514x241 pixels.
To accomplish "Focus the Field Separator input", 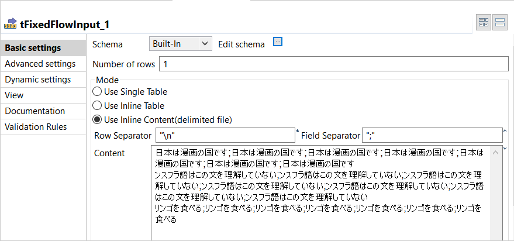I will point(432,136).
